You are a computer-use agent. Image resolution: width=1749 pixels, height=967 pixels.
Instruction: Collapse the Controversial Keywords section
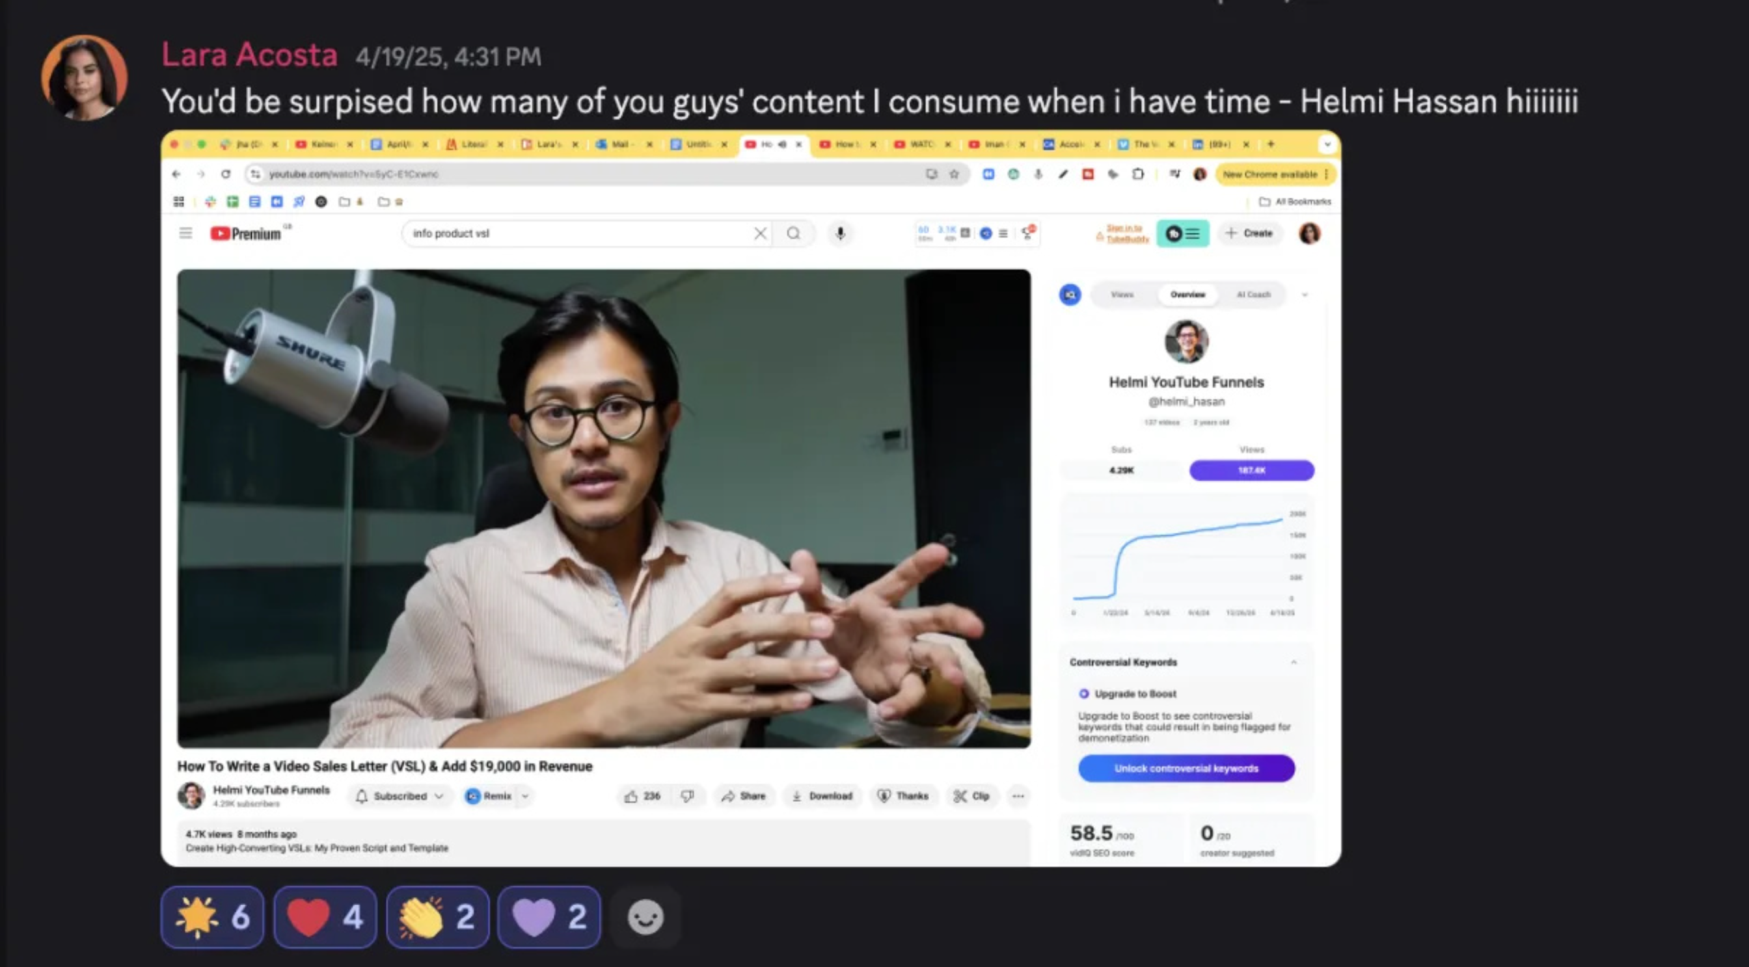pos(1294,662)
